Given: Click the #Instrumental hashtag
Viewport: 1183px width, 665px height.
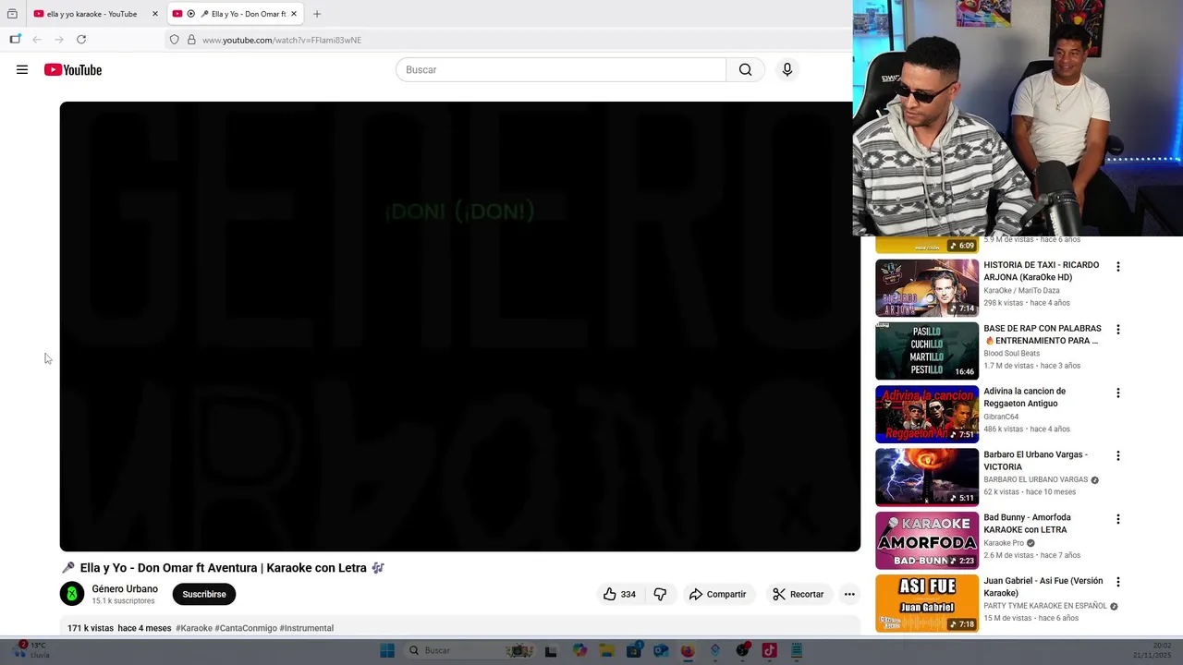Looking at the screenshot, I should (x=307, y=628).
